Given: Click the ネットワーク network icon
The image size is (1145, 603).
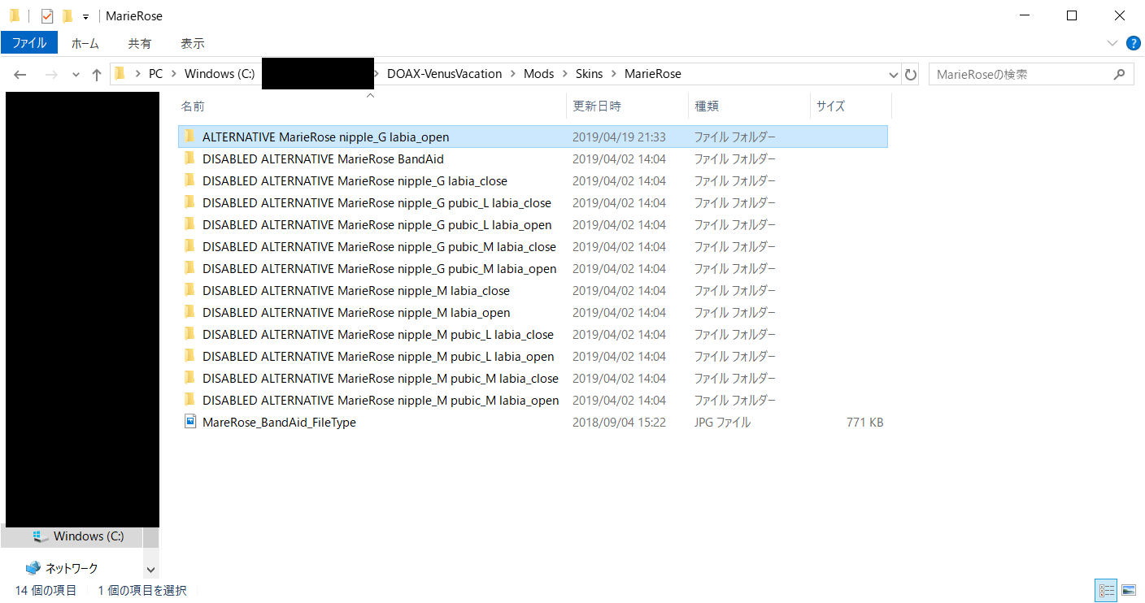Looking at the screenshot, I should [33, 568].
